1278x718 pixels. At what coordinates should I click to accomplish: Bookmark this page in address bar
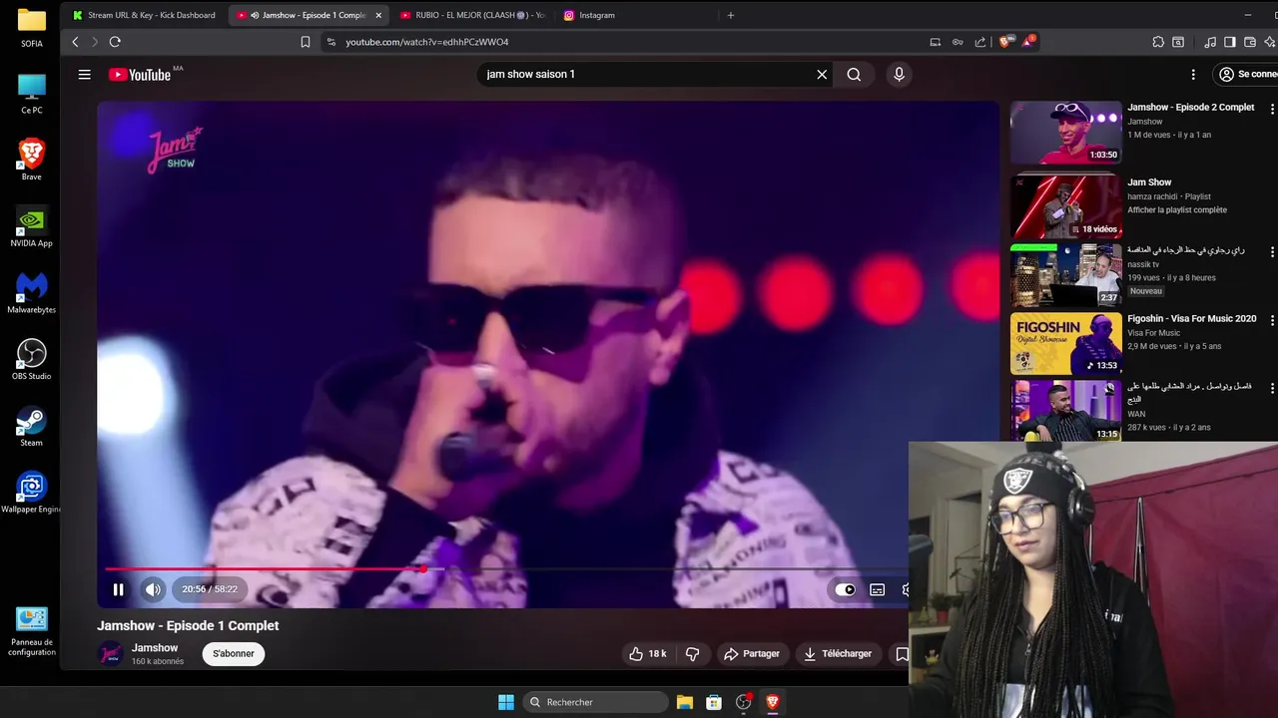(x=306, y=42)
